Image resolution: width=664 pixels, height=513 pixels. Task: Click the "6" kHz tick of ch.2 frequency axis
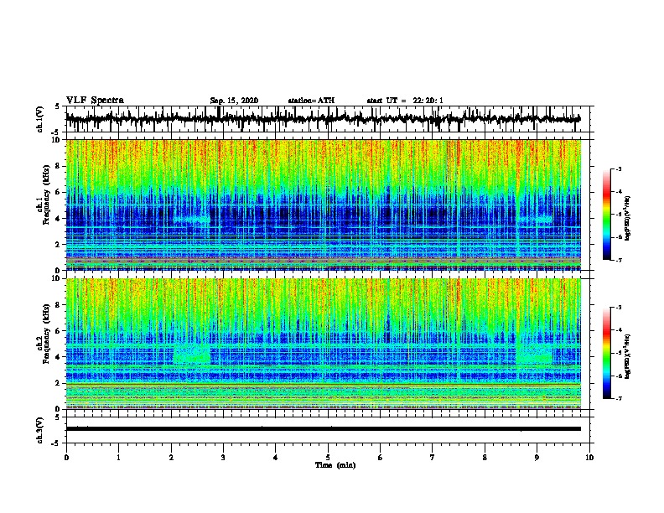click(x=58, y=330)
